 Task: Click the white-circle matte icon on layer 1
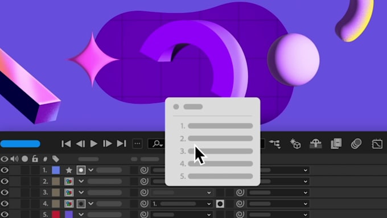(x=81, y=170)
